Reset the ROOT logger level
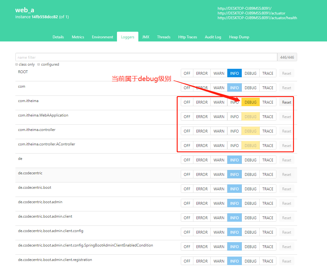This screenshot has height=266, width=327. (x=286, y=73)
